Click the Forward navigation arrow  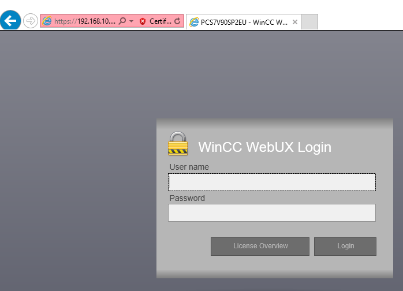pos(31,21)
